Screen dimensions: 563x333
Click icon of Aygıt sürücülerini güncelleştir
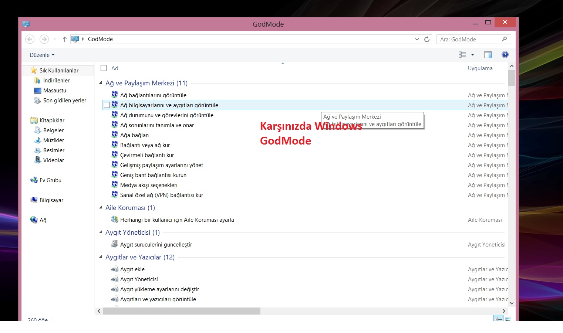click(115, 244)
